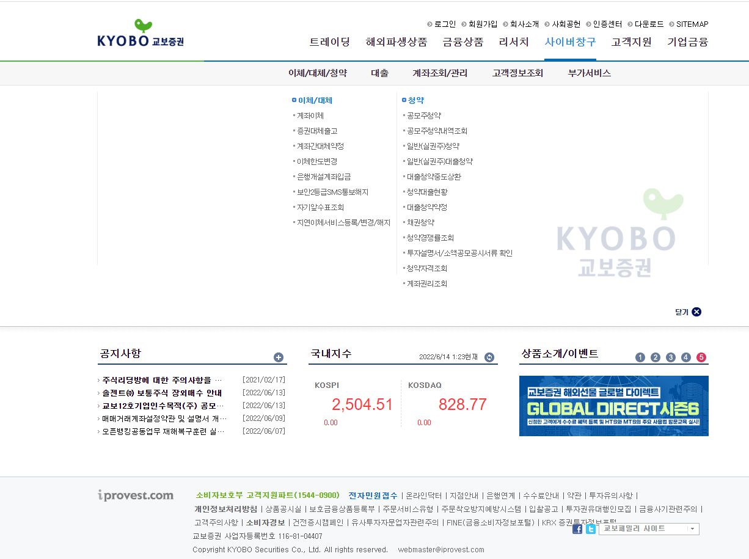
Task: Show event banner number 3
Action: point(671,357)
